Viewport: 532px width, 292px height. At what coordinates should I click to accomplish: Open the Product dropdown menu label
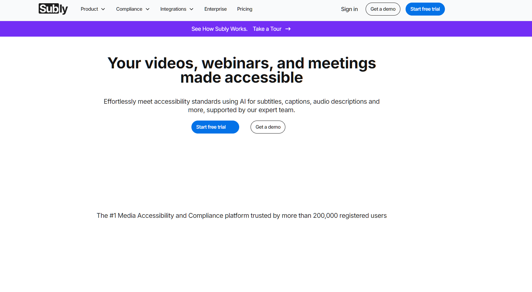[x=89, y=9]
